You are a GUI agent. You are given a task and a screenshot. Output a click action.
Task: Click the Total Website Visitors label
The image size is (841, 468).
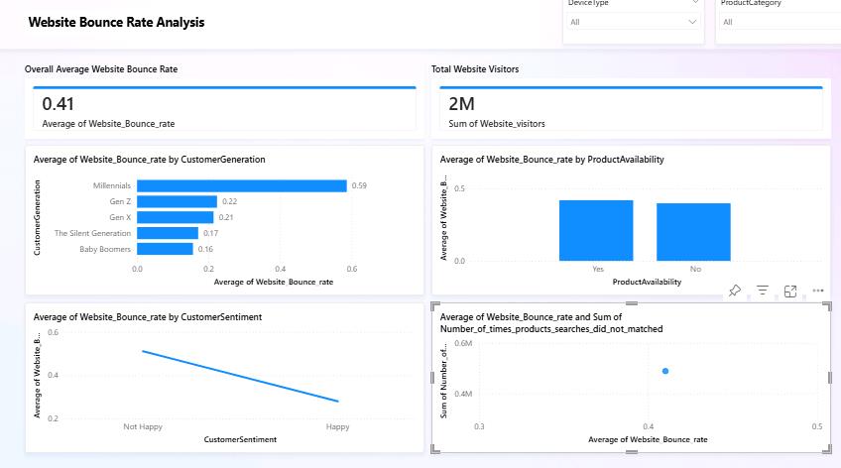475,69
